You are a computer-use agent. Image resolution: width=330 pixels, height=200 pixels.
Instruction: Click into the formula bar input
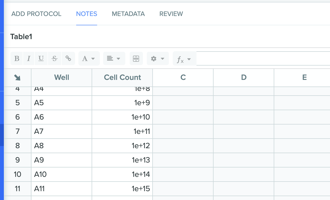click(x=263, y=58)
